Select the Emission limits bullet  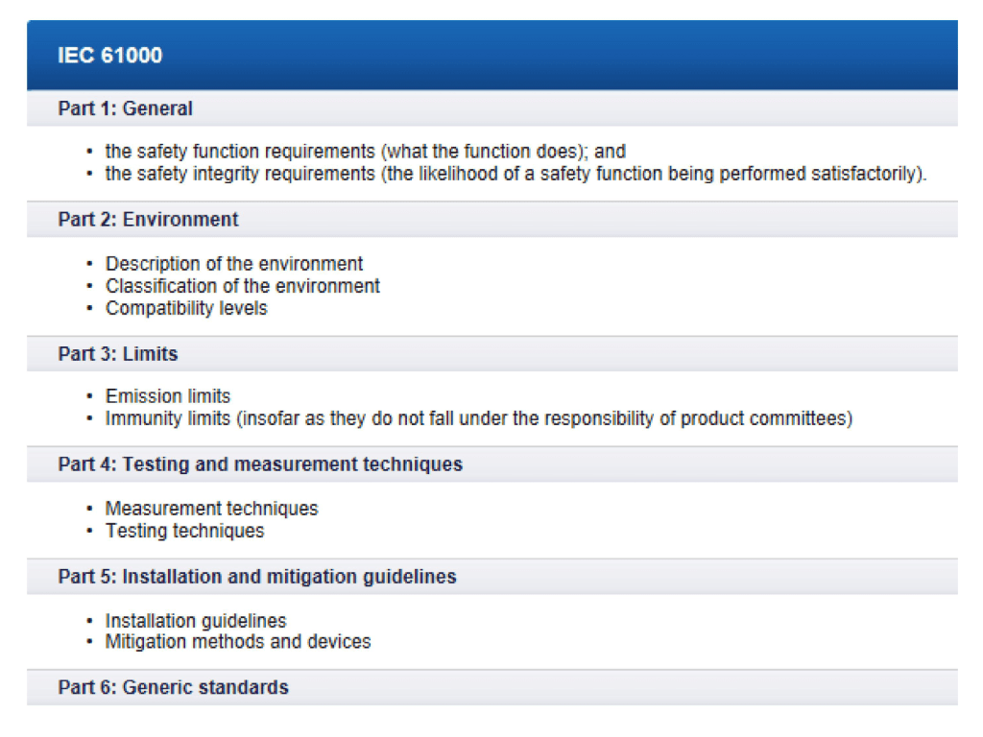coord(168,396)
